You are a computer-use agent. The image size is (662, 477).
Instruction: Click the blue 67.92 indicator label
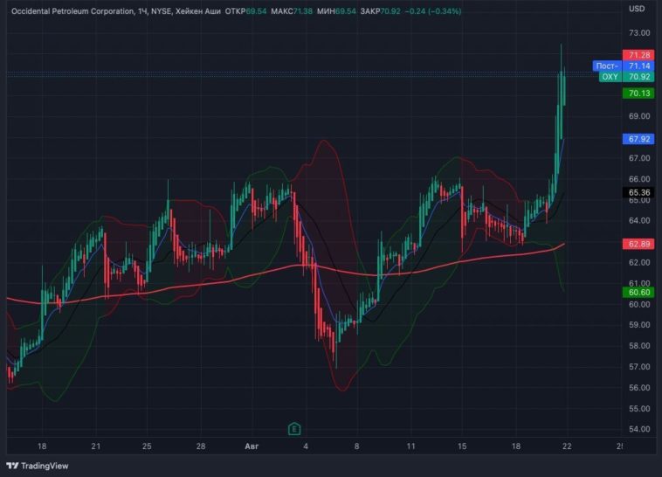coord(639,139)
